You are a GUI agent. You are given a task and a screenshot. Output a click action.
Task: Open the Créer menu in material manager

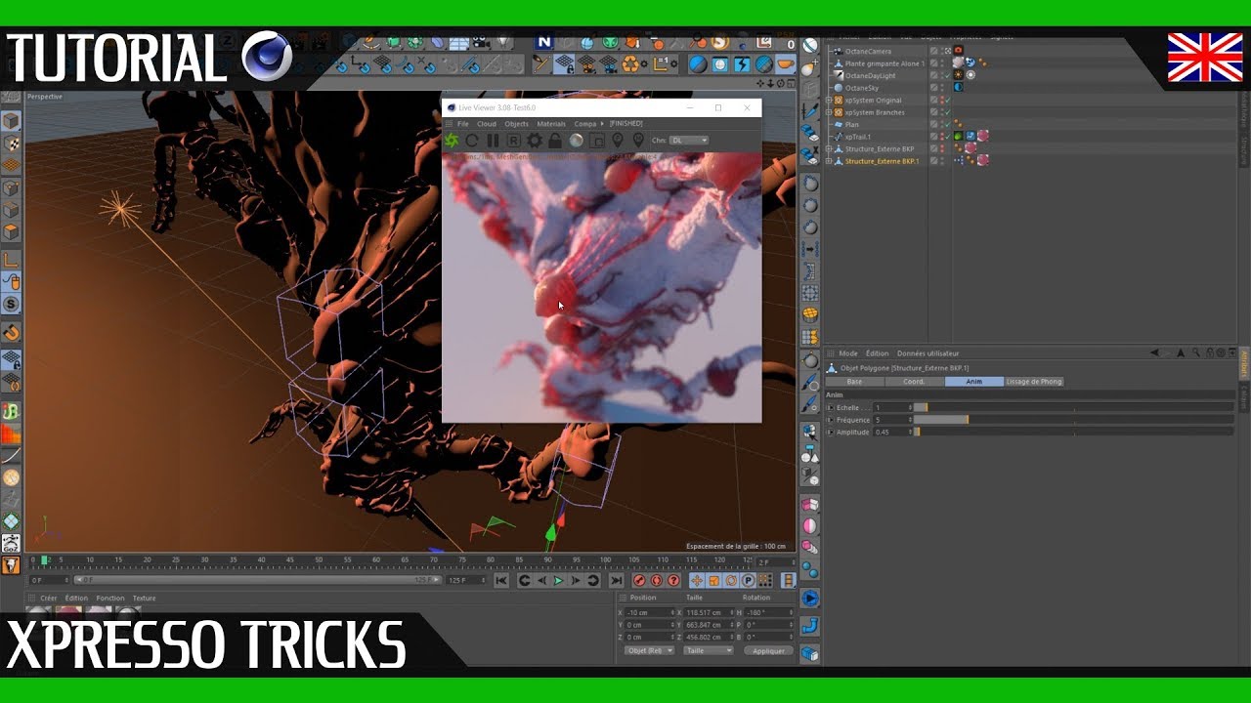pyautogui.click(x=49, y=598)
